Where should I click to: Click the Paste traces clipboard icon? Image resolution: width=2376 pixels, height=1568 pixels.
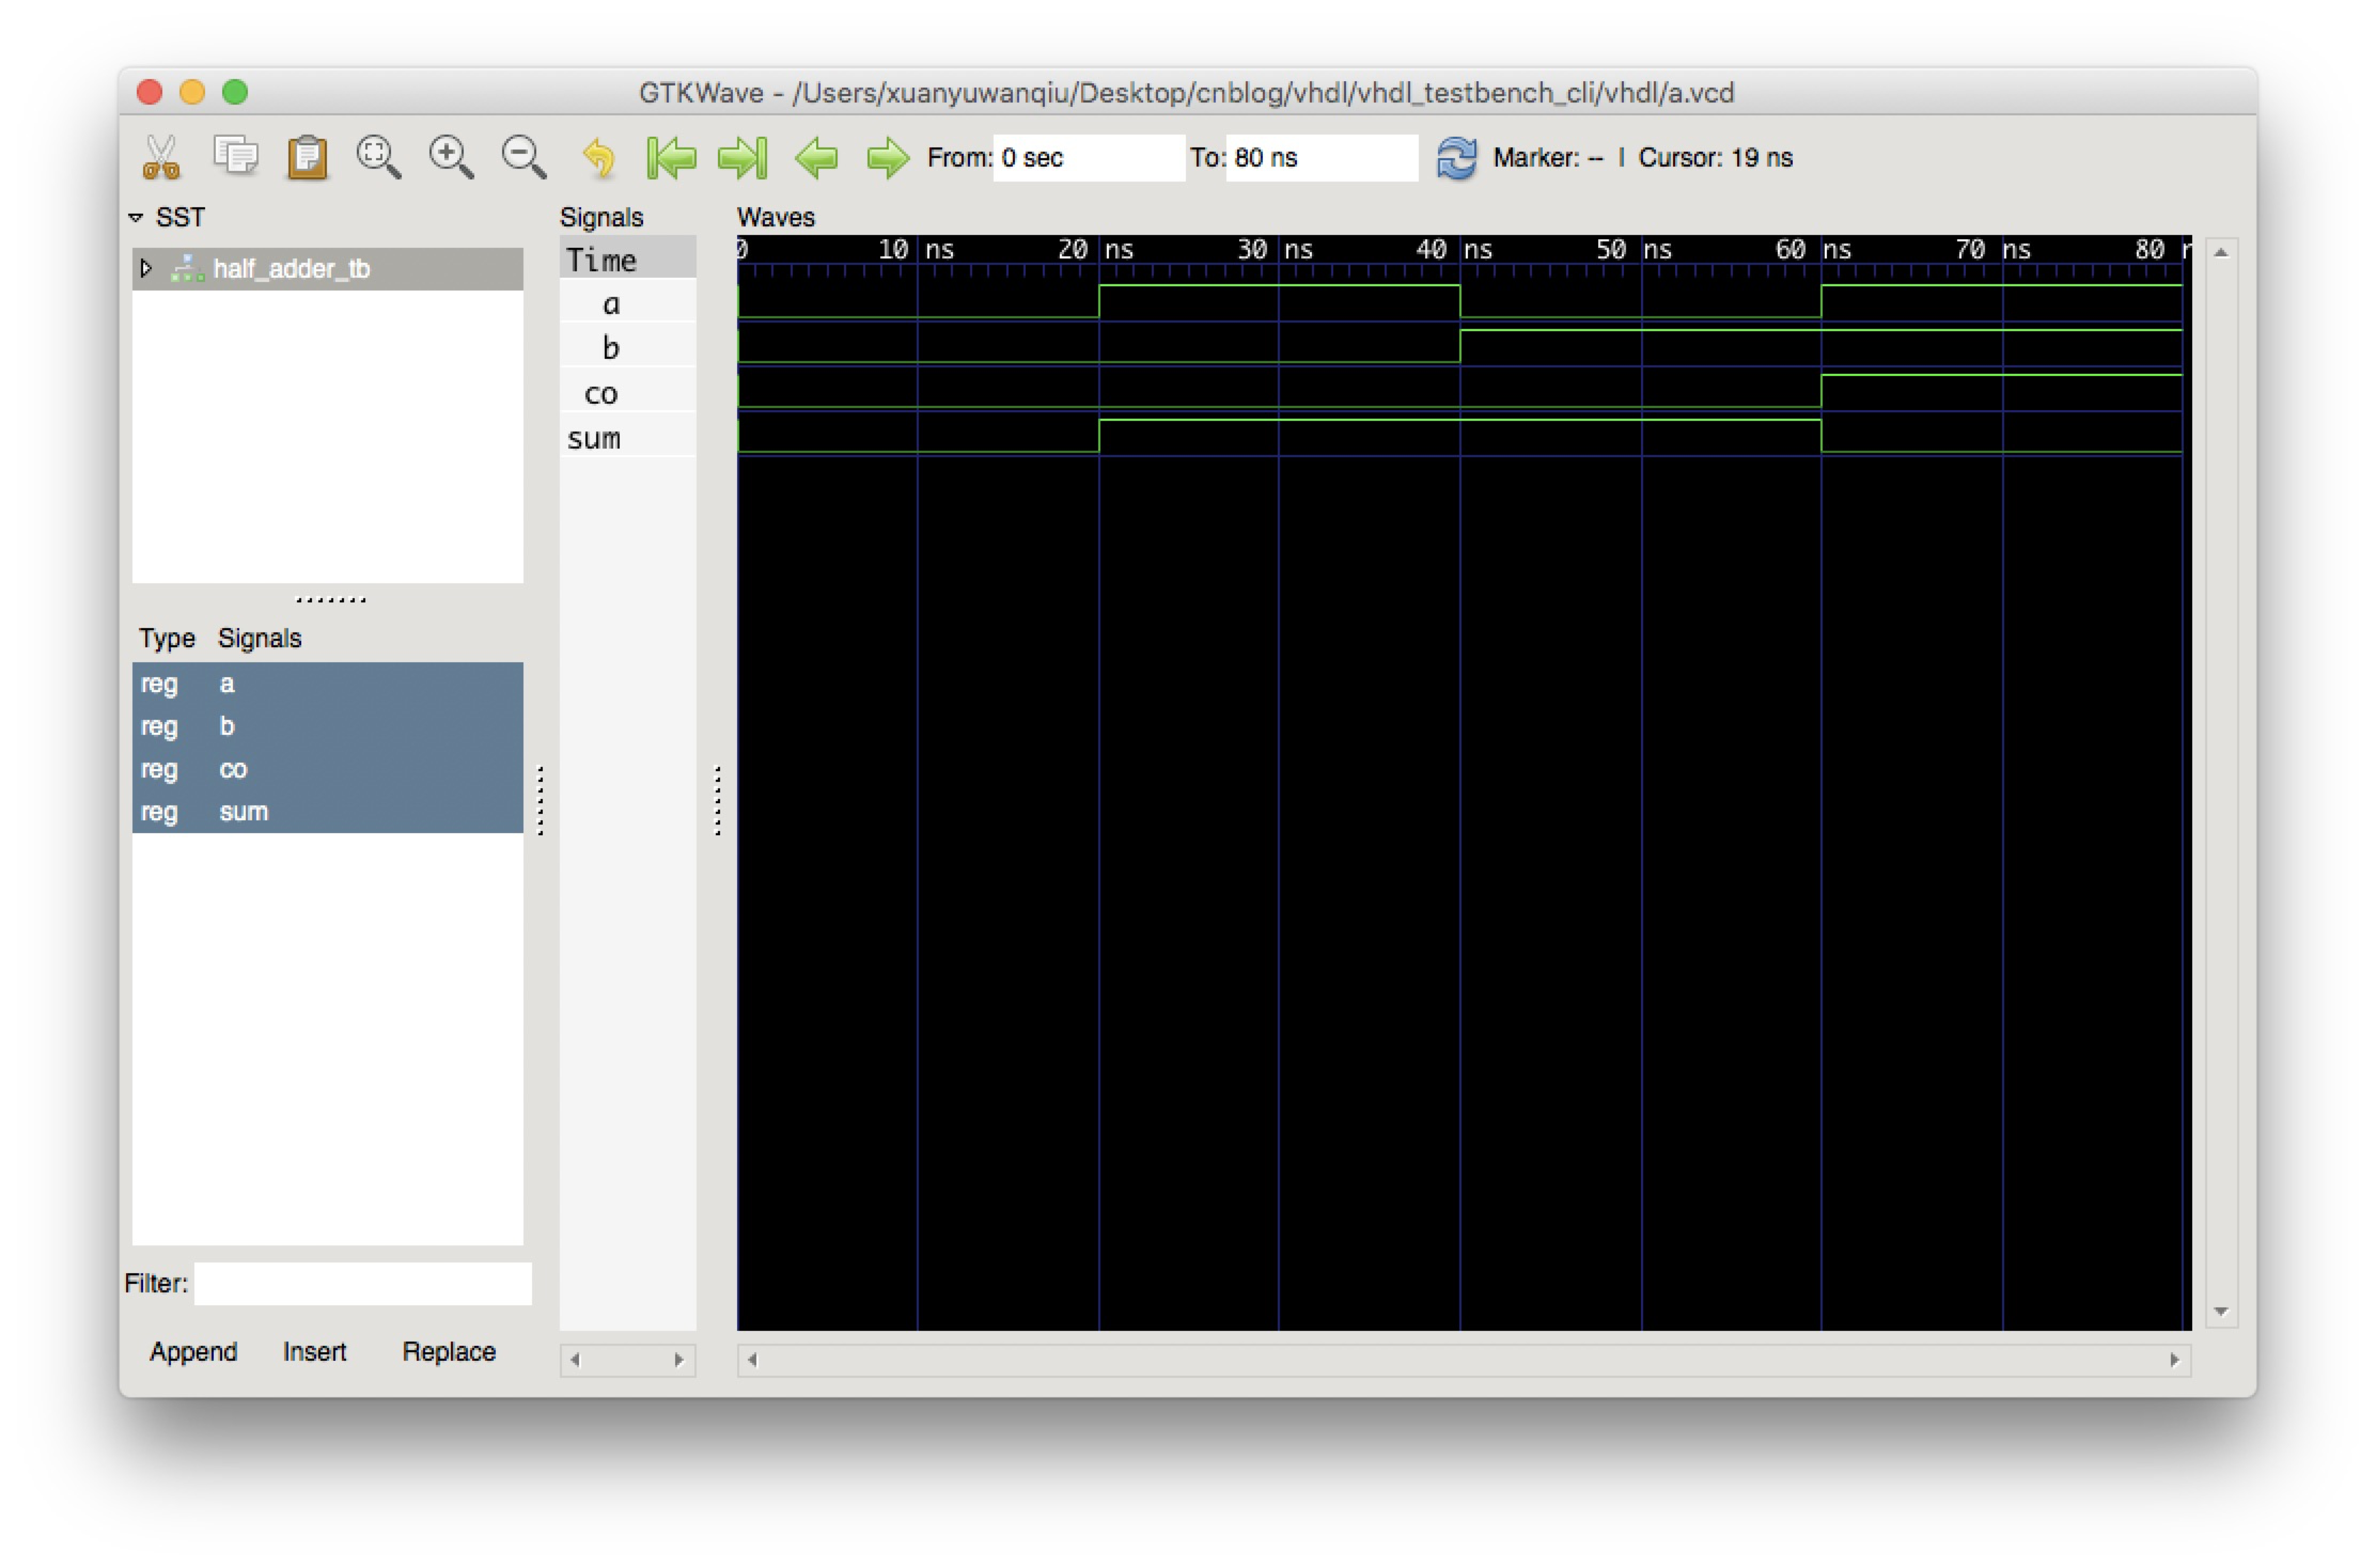click(x=307, y=157)
